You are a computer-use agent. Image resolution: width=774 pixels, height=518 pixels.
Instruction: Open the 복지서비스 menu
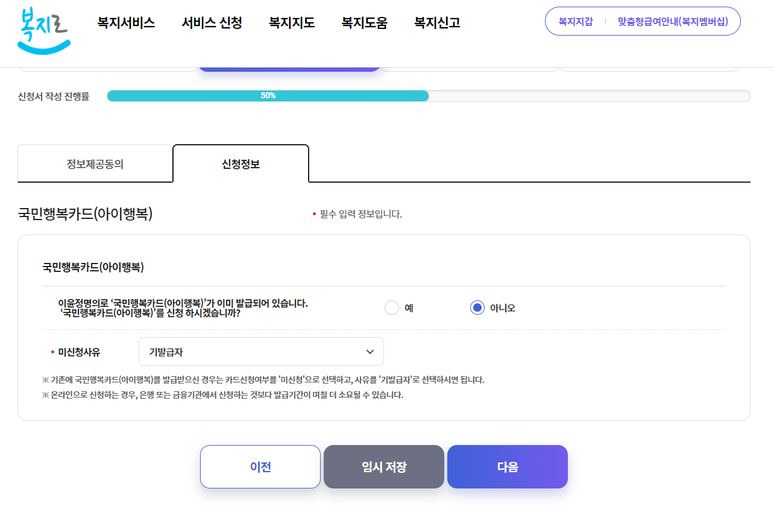coord(126,23)
